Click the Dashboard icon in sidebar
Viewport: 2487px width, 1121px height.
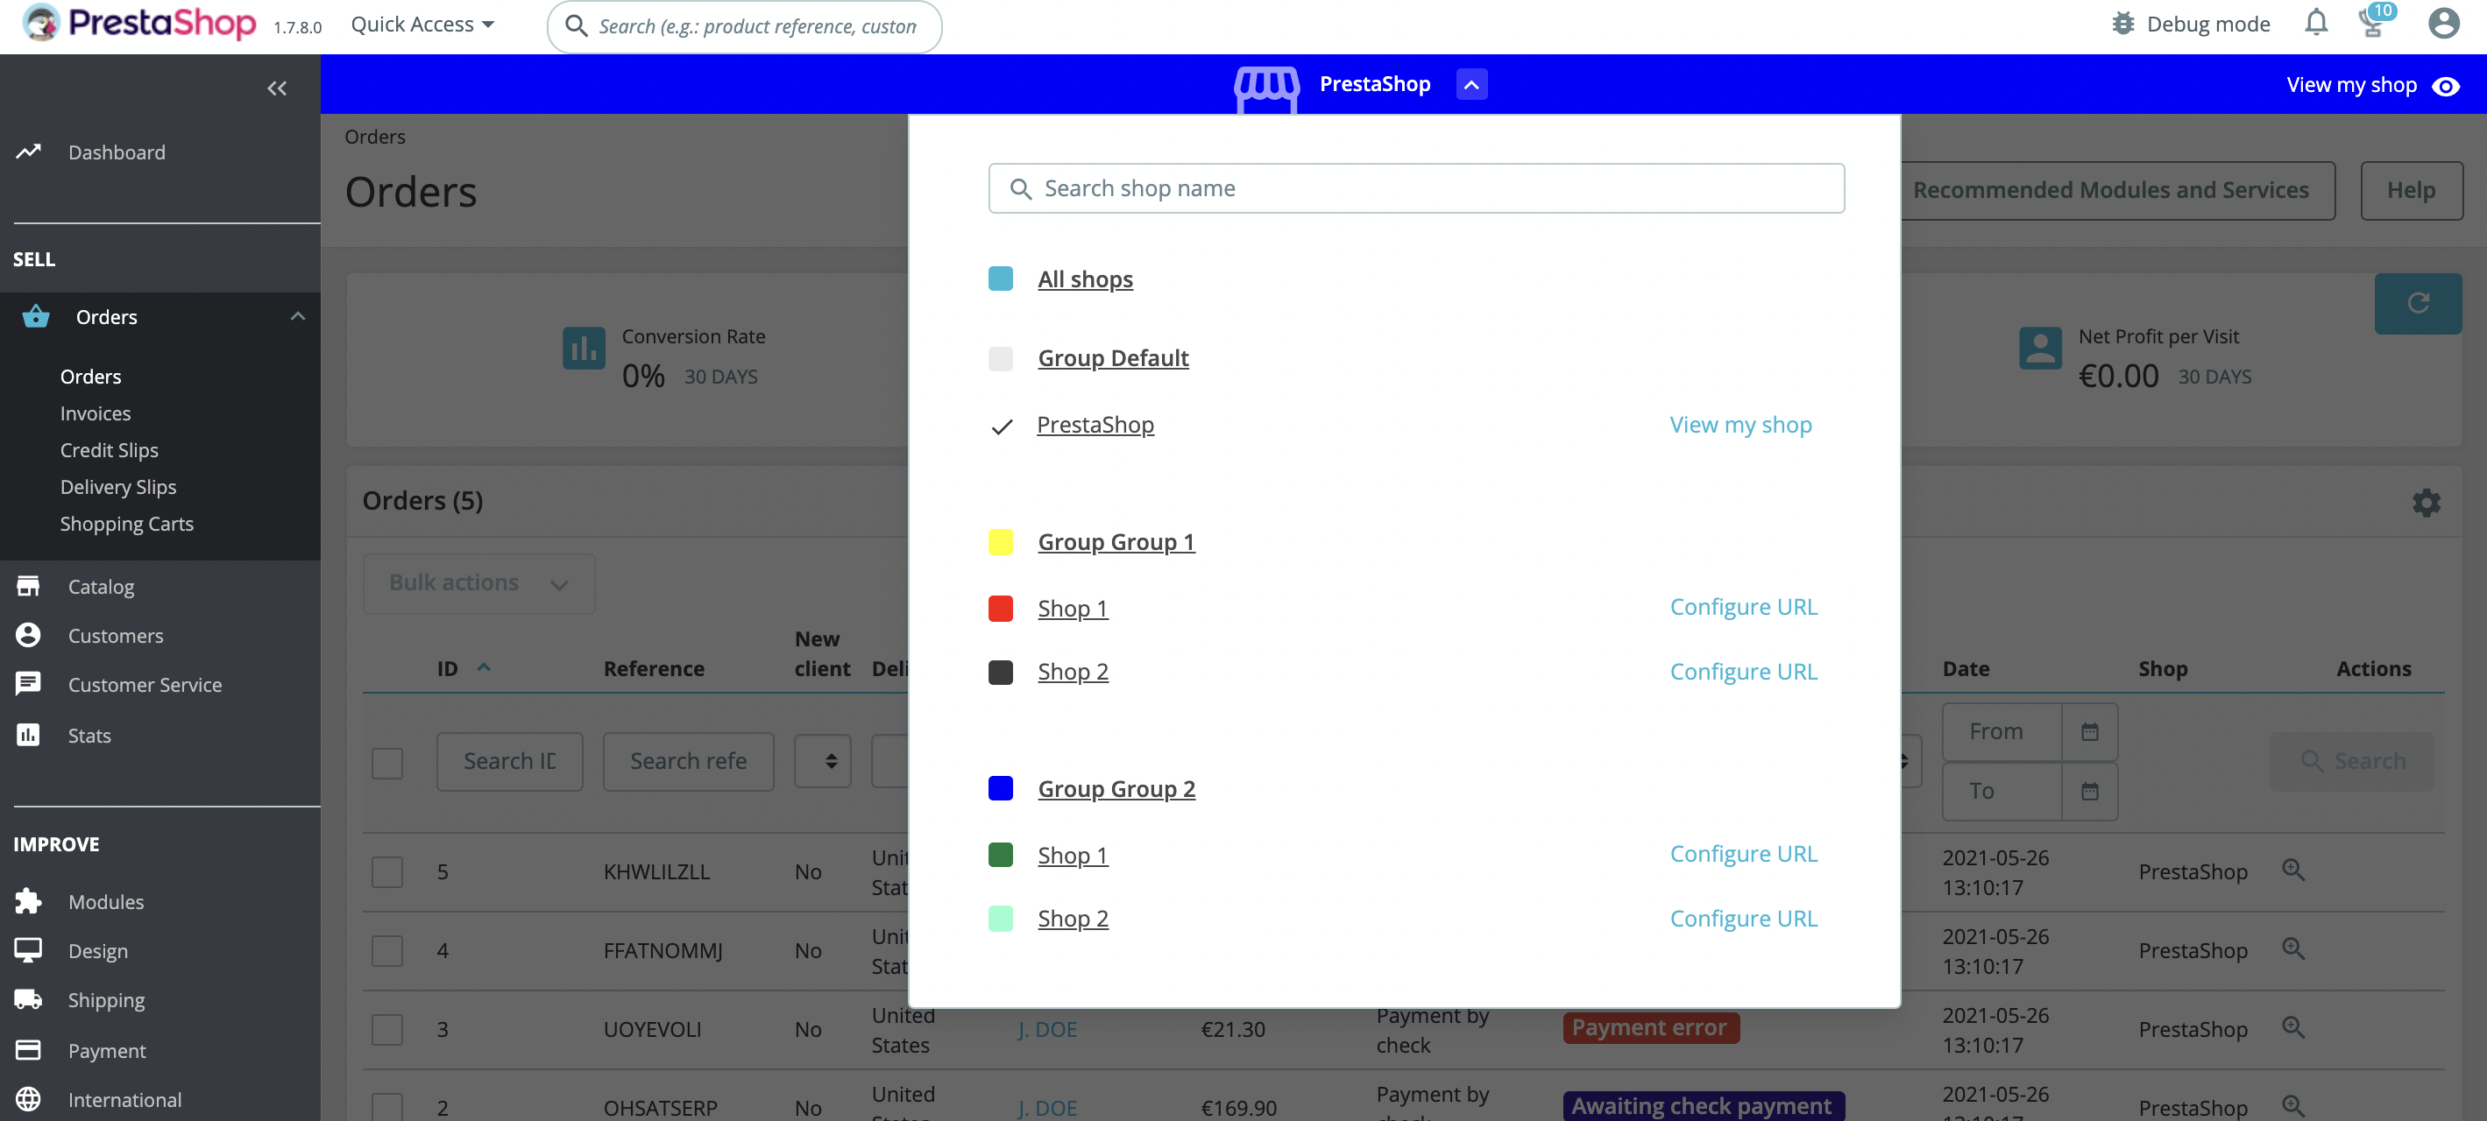click(30, 152)
